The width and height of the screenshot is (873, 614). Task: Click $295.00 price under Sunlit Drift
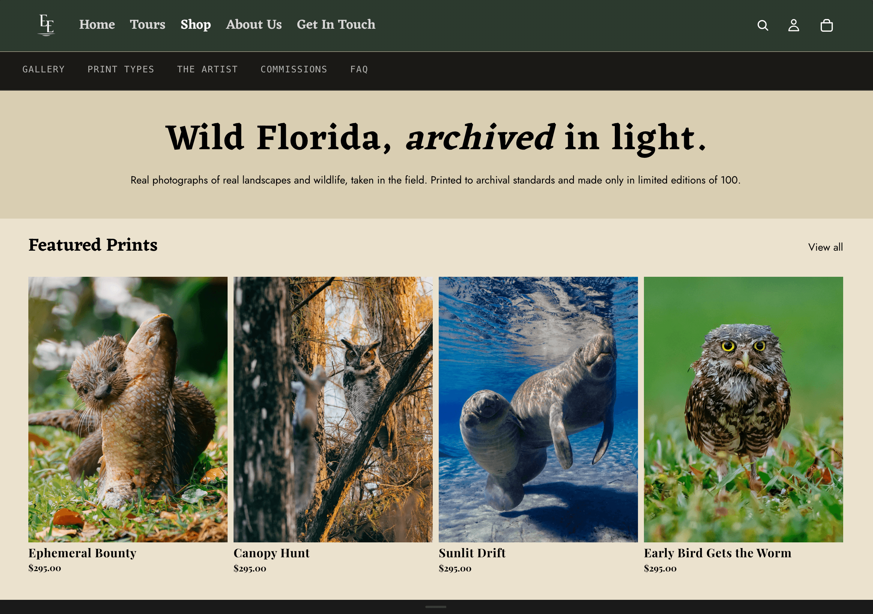455,568
